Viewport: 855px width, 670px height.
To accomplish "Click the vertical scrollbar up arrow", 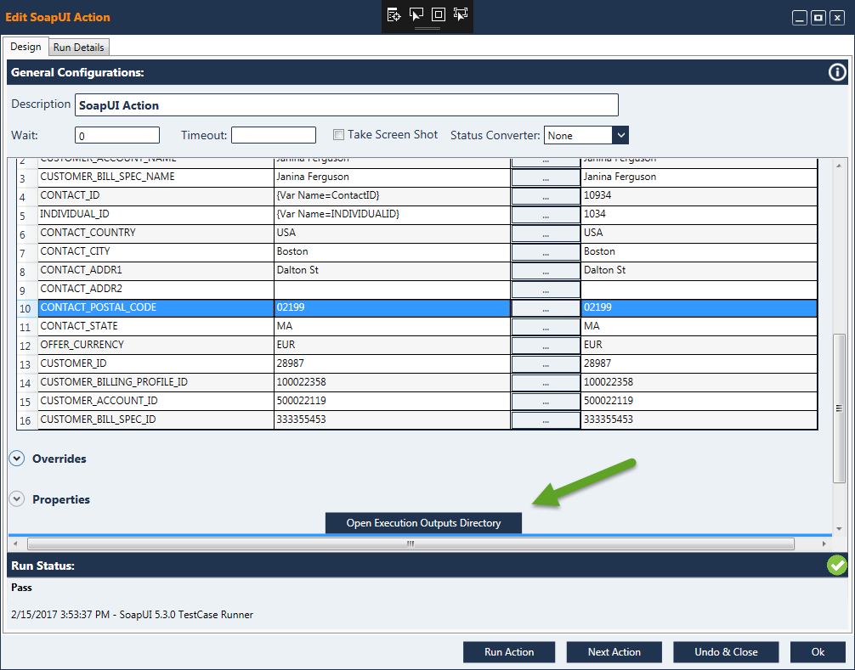I will (839, 165).
